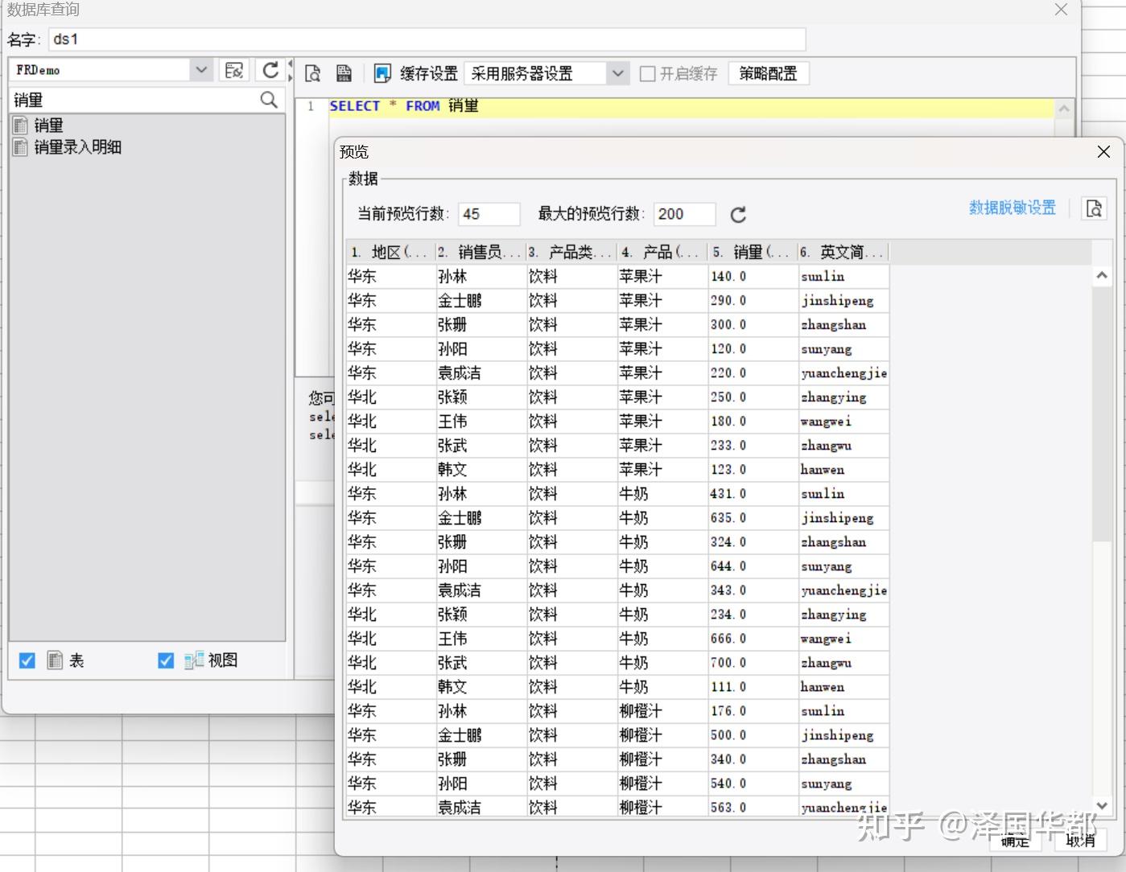Uncheck the 视图 checkbox at bottom left
Screen dimensions: 1126x872
(x=165, y=660)
